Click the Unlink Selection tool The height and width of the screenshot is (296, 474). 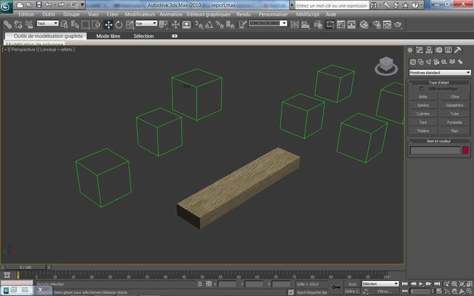(x=18, y=25)
